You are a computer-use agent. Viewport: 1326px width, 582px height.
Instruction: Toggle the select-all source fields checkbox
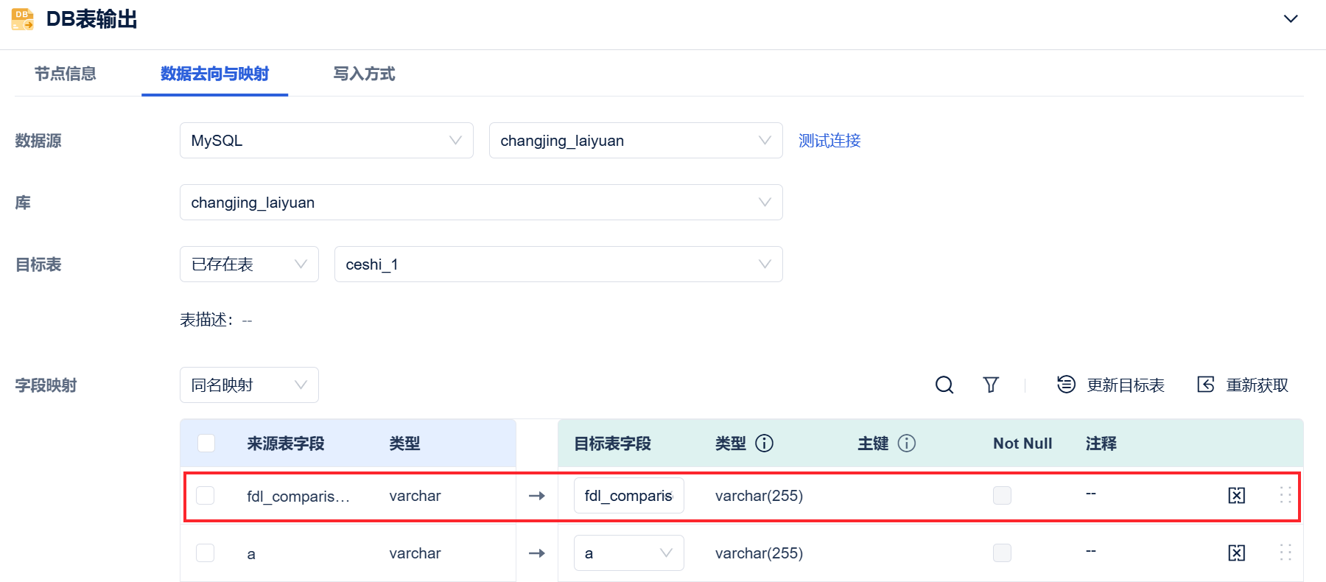[206, 443]
